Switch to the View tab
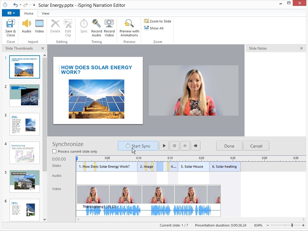Screen dimensions: 308x231 [45, 13]
